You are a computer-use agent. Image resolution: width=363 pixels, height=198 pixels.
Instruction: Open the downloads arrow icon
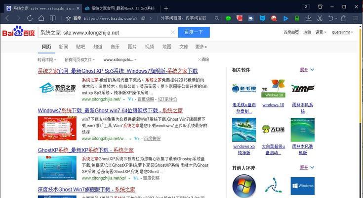308,18
